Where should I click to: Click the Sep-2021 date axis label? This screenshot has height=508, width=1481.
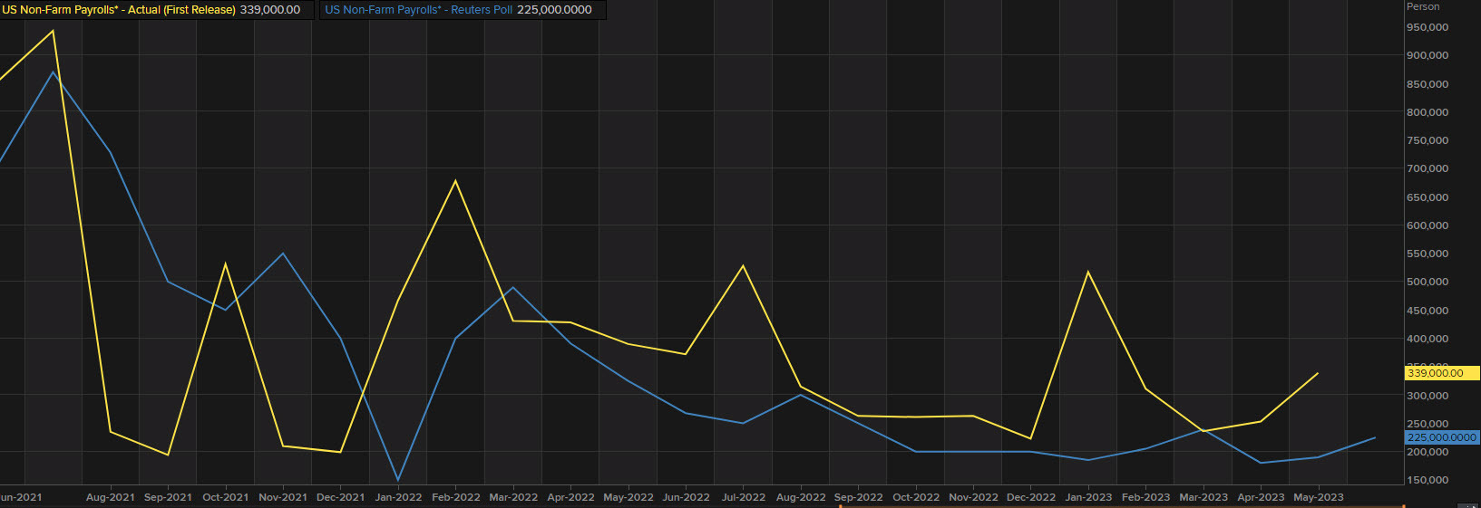click(168, 497)
